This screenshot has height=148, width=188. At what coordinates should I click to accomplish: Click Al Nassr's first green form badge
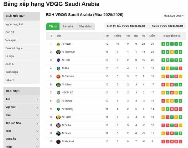click(x=163, y=44)
